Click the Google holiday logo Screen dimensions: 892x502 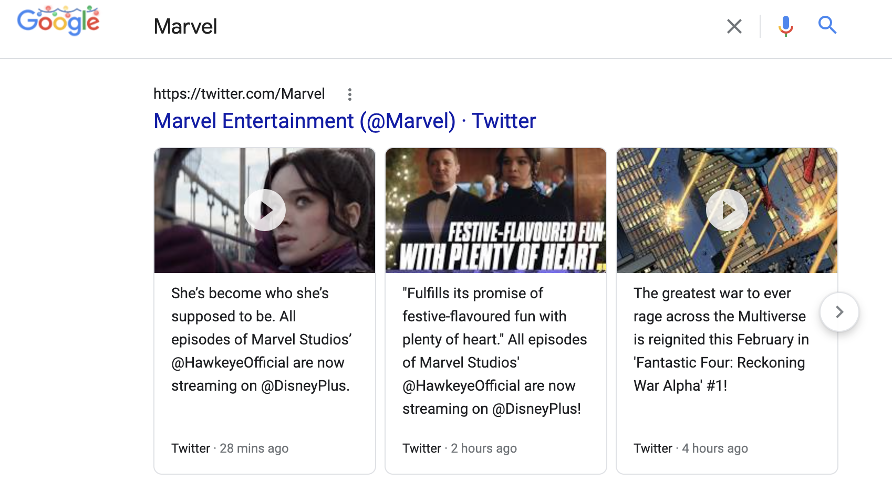58,21
